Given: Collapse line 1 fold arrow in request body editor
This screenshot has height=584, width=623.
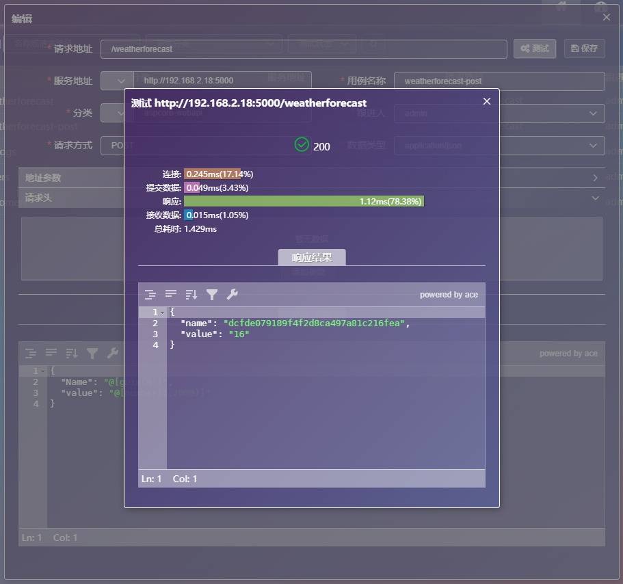Looking at the screenshot, I should point(43,371).
